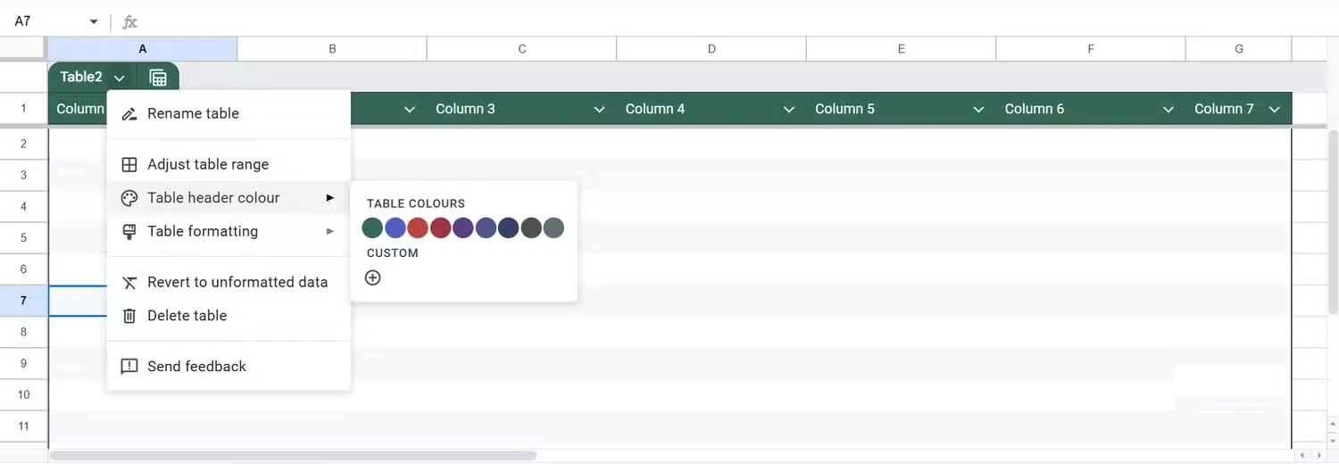Select row 10 header
The image size is (1339, 464).
tap(24, 394)
